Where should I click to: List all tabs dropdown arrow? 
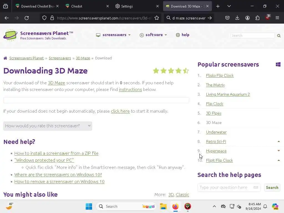(229, 6)
